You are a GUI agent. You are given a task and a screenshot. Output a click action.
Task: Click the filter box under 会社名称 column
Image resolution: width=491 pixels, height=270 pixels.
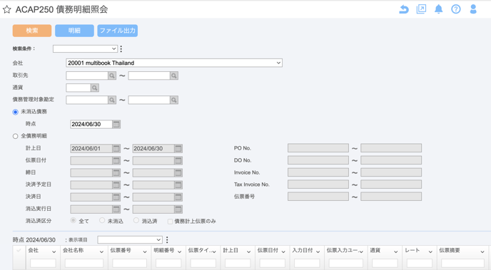(x=84, y=263)
